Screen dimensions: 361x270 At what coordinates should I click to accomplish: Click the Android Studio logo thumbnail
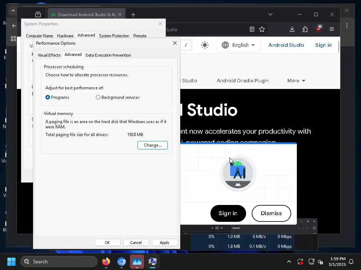238,173
